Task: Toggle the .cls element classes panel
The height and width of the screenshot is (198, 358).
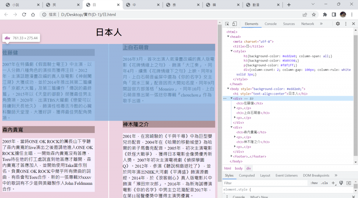Action: pos(324,183)
